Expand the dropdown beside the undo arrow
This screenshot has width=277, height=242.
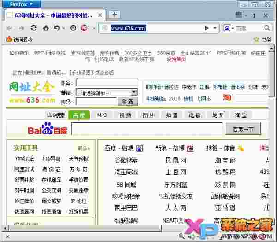tap(64, 28)
